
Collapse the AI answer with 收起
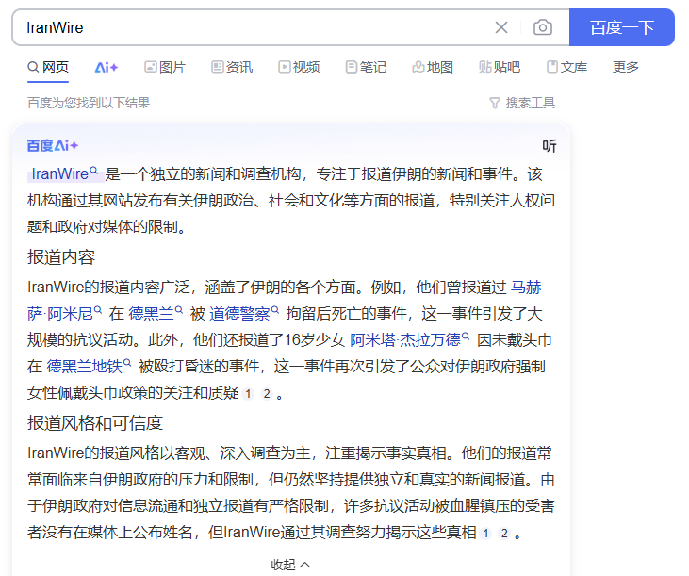pos(290,565)
